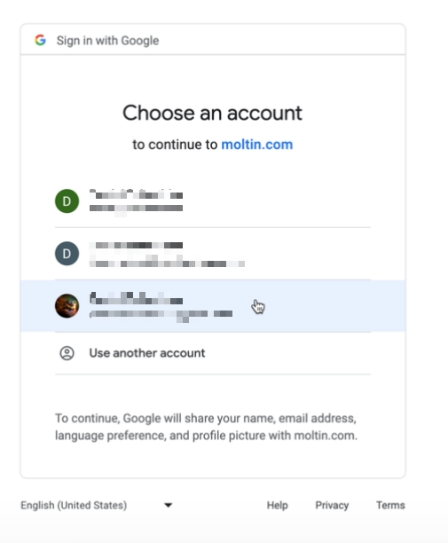Click the blurred email of the first account

coord(136,209)
